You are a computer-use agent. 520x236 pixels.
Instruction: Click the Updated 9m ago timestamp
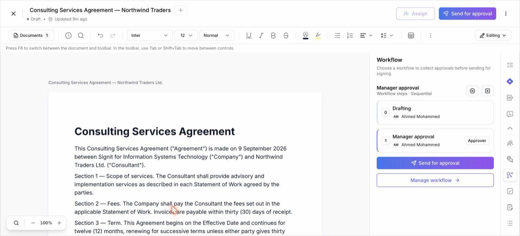click(x=68, y=19)
